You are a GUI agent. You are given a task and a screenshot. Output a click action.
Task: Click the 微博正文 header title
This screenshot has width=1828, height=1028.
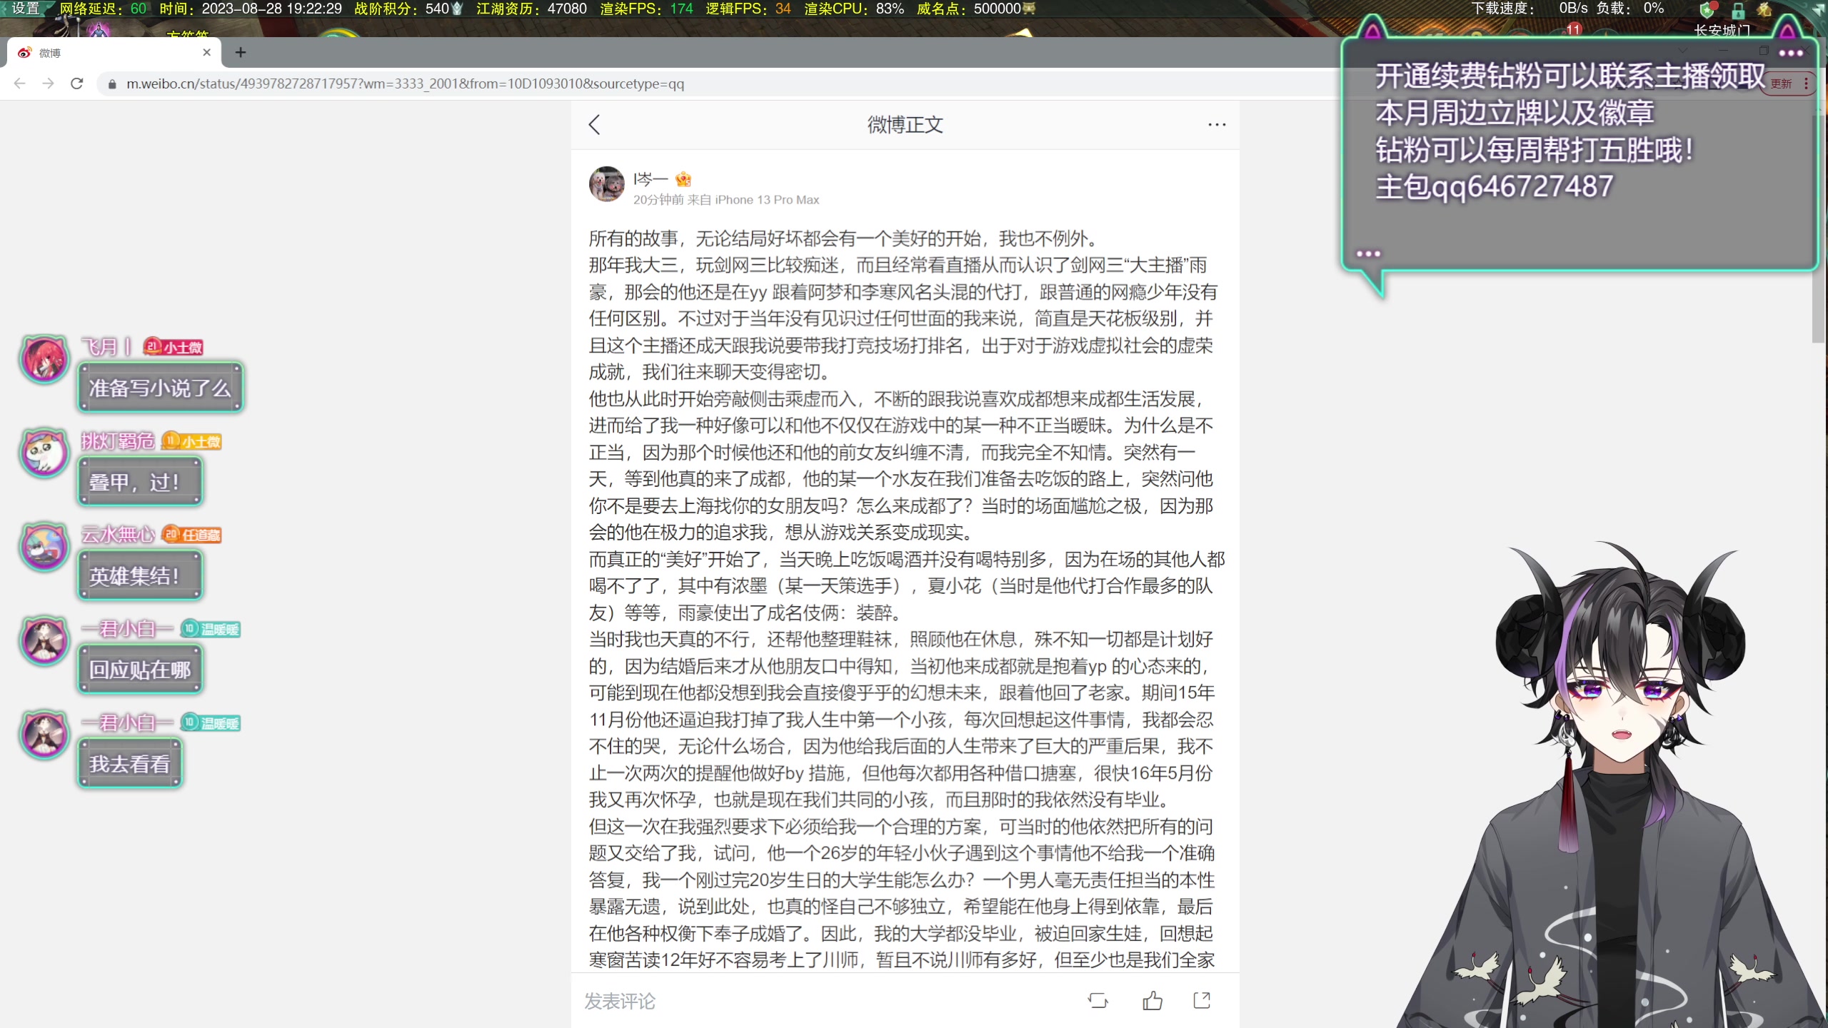click(905, 125)
